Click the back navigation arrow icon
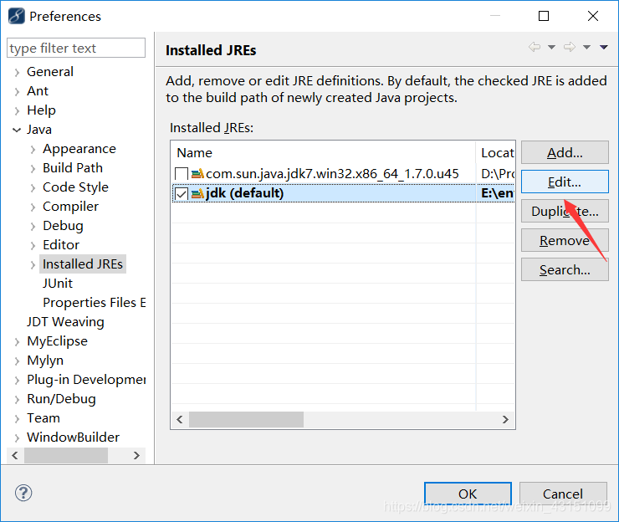619x522 pixels. click(535, 47)
